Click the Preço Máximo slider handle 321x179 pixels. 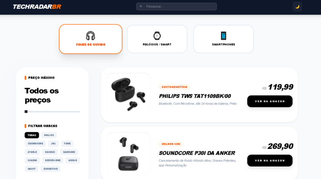pyautogui.click(x=26, y=111)
